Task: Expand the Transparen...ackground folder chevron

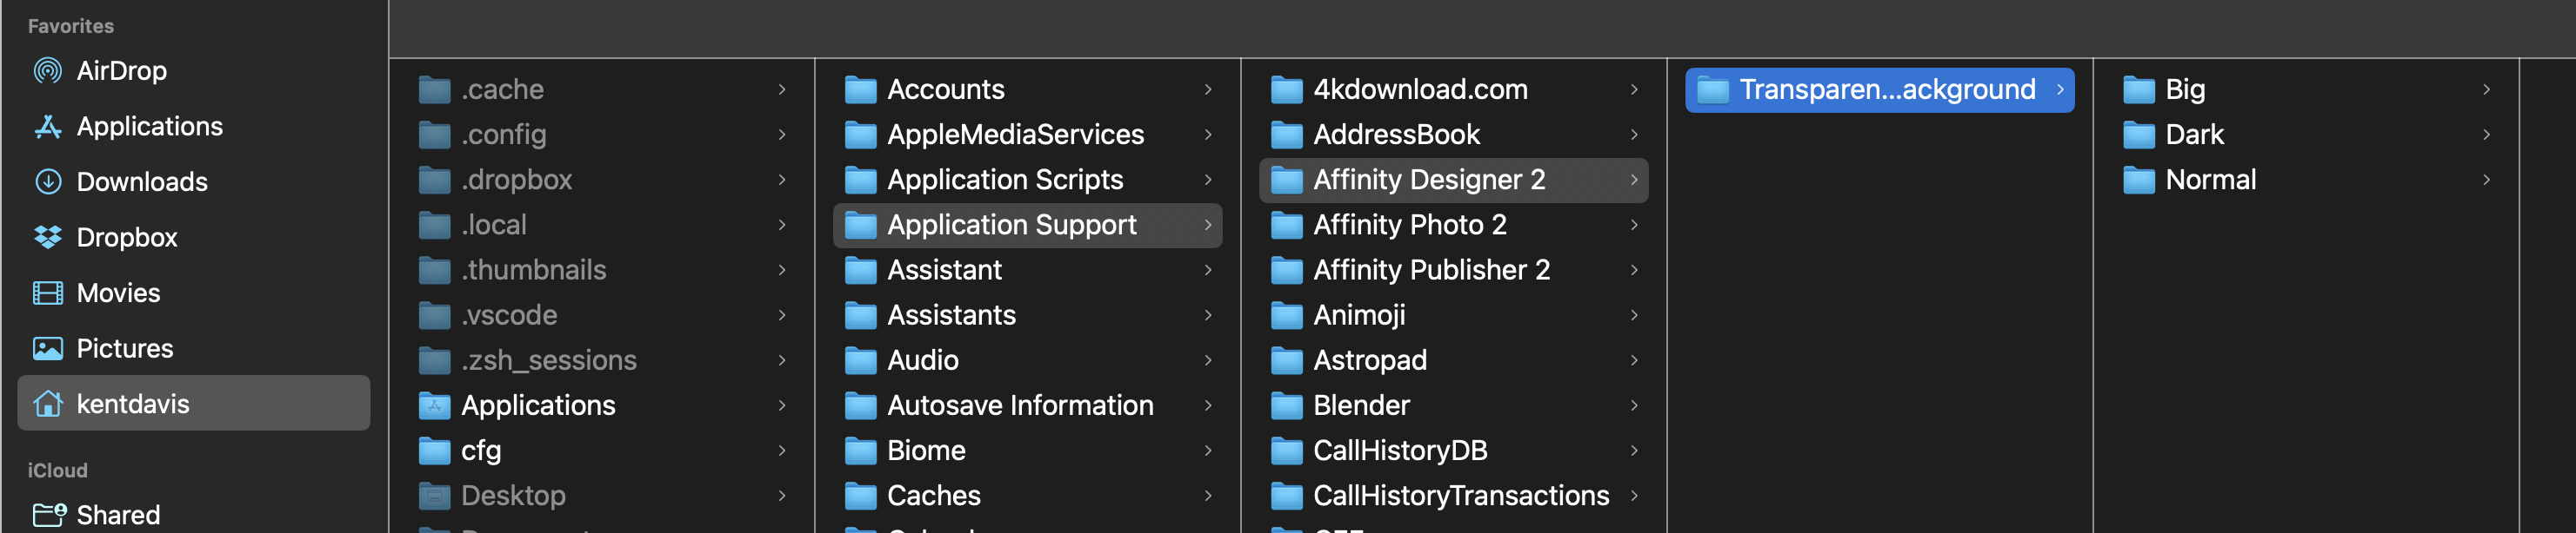Action: (2060, 89)
